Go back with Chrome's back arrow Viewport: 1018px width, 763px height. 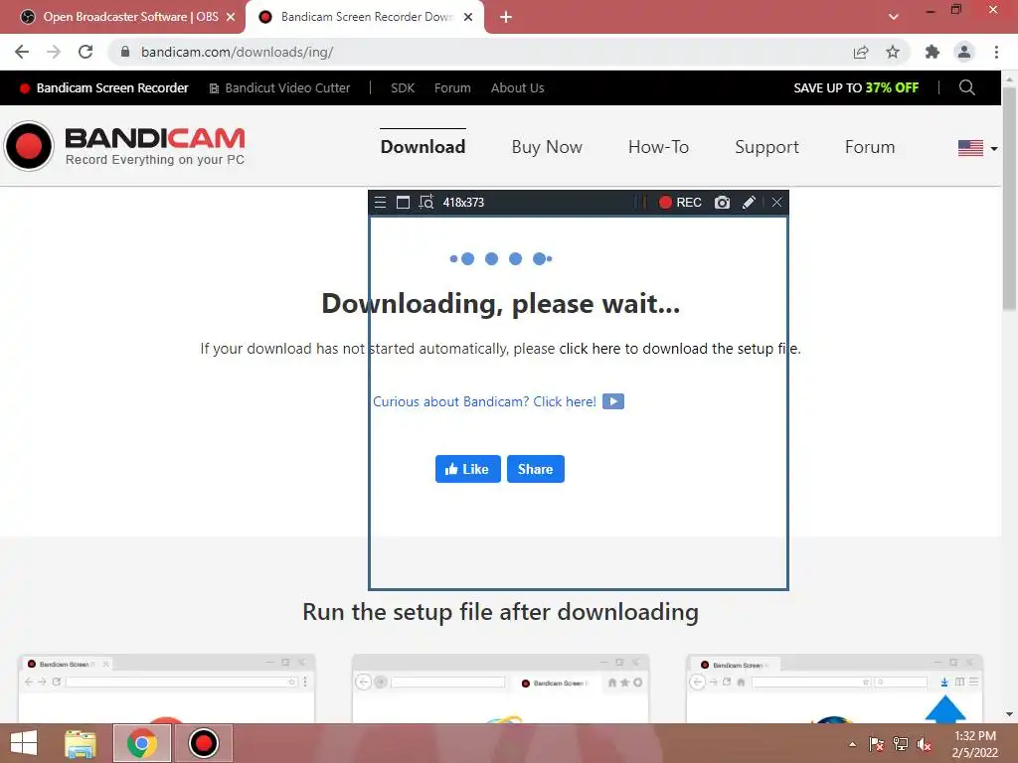pos(22,52)
